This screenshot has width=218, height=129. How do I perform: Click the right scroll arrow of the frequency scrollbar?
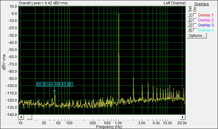[183, 117]
